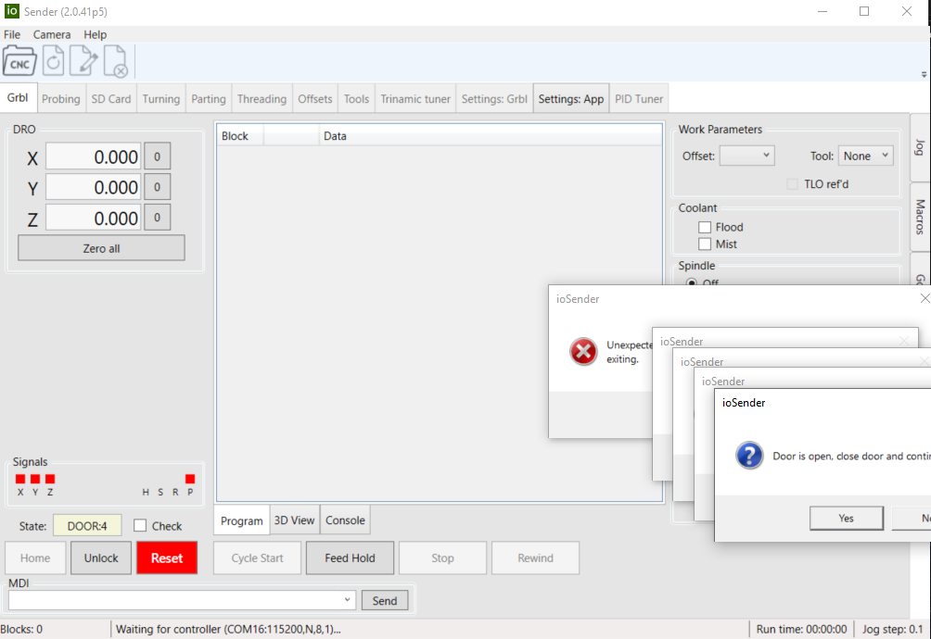The image size is (931, 639).
Task: Click the Z position DRO field
Action: (x=94, y=218)
